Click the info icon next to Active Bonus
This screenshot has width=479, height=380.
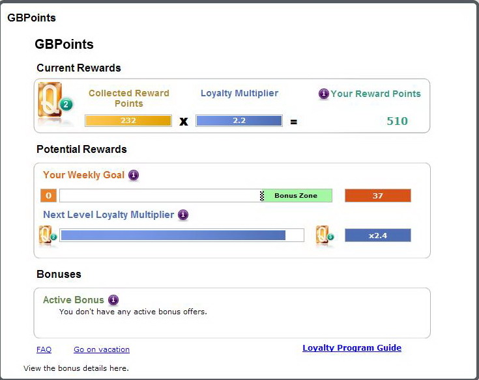tap(113, 300)
